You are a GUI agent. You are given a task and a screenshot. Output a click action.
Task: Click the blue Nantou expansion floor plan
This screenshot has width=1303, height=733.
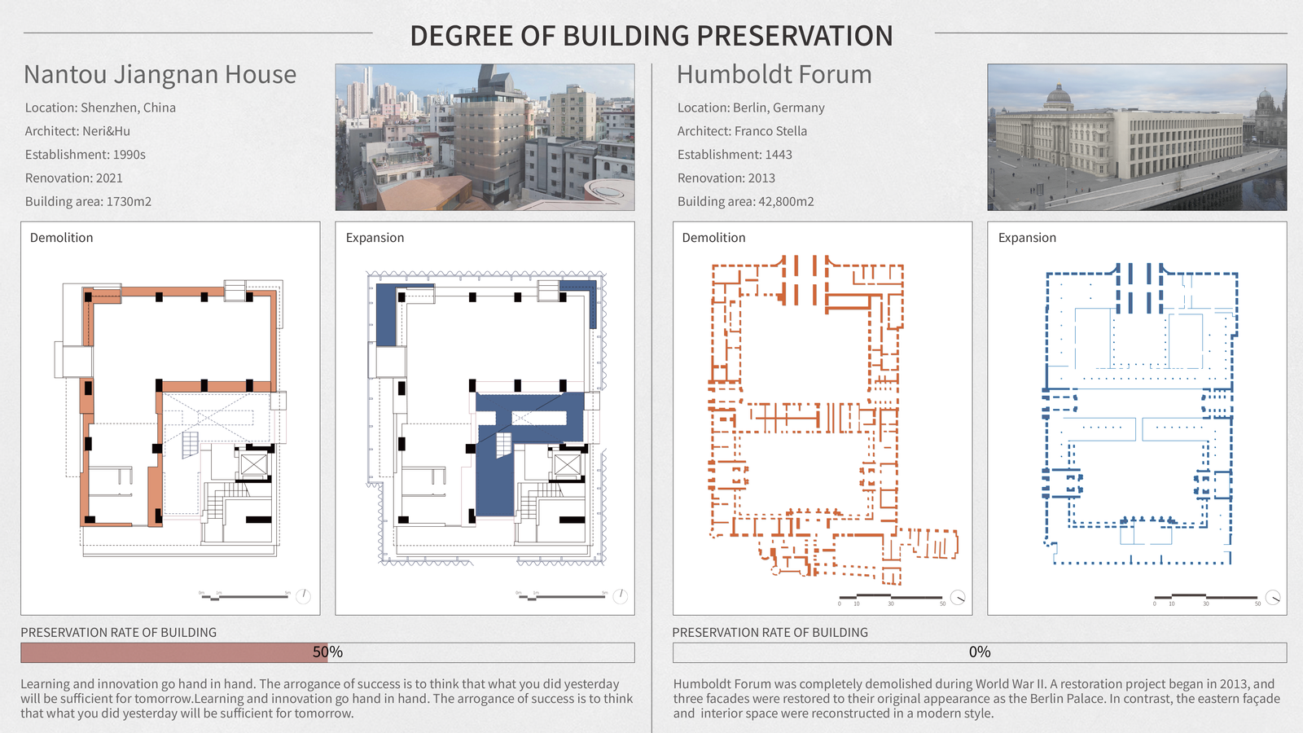(x=487, y=419)
